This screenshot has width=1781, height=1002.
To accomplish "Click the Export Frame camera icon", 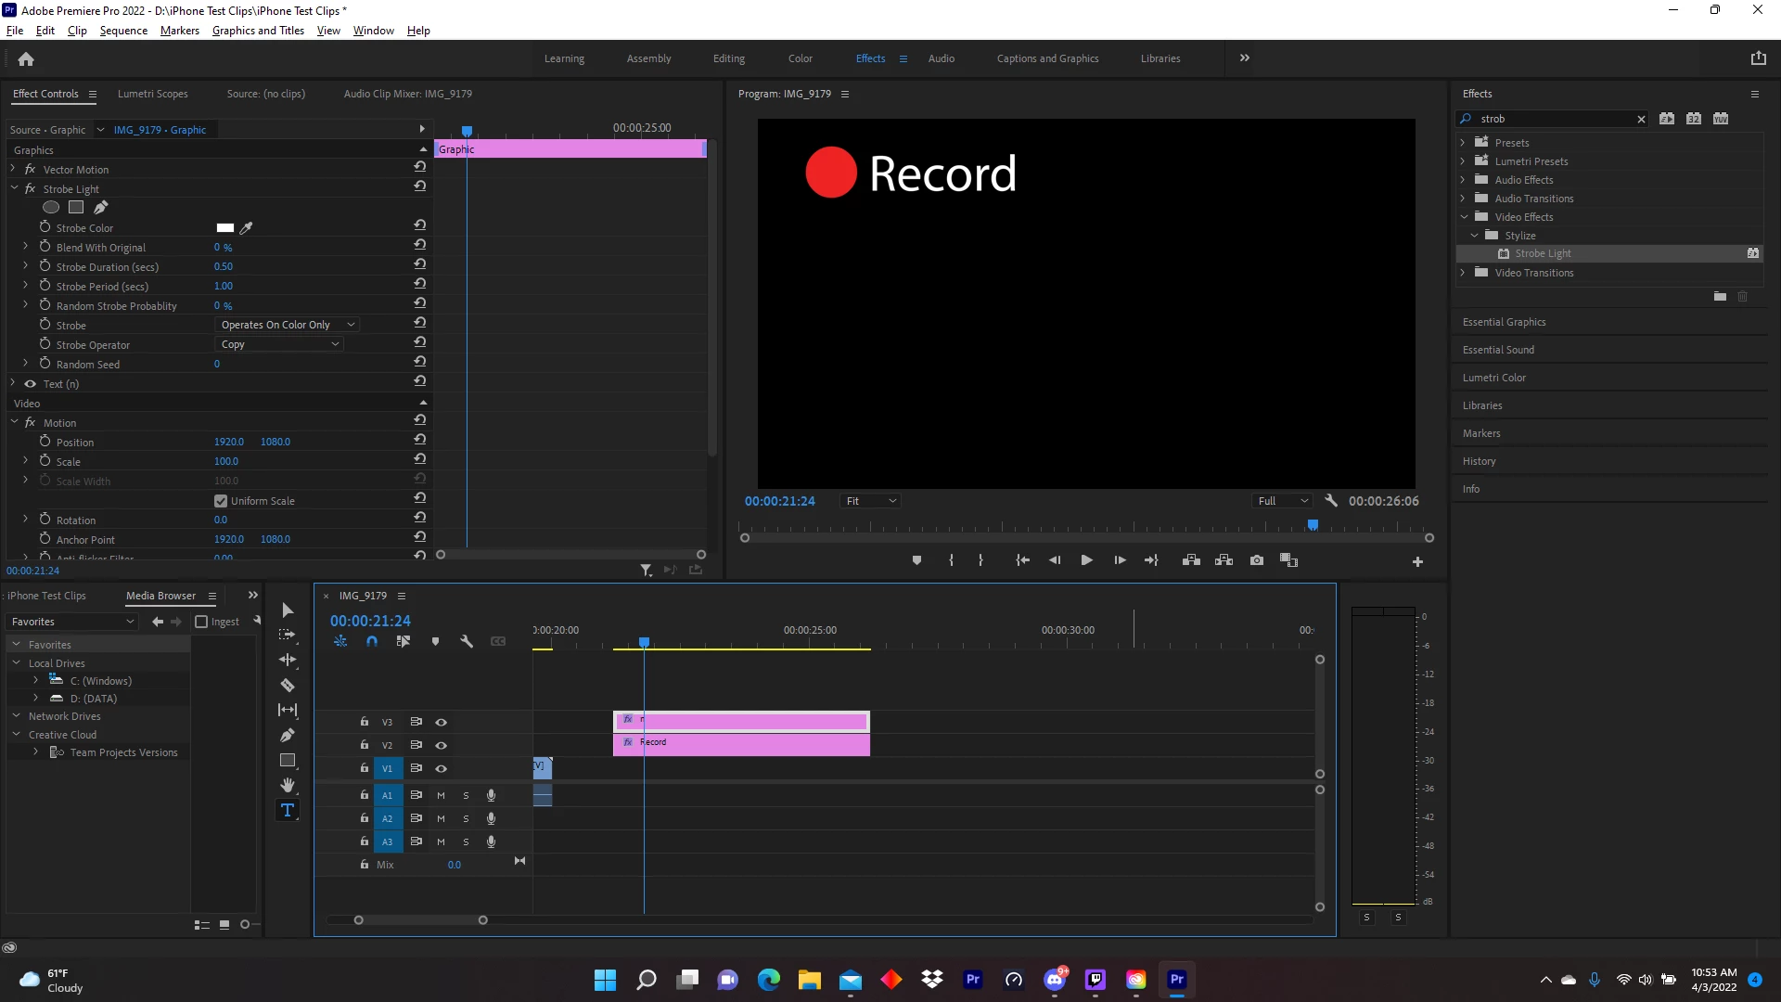I will (x=1256, y=560).
